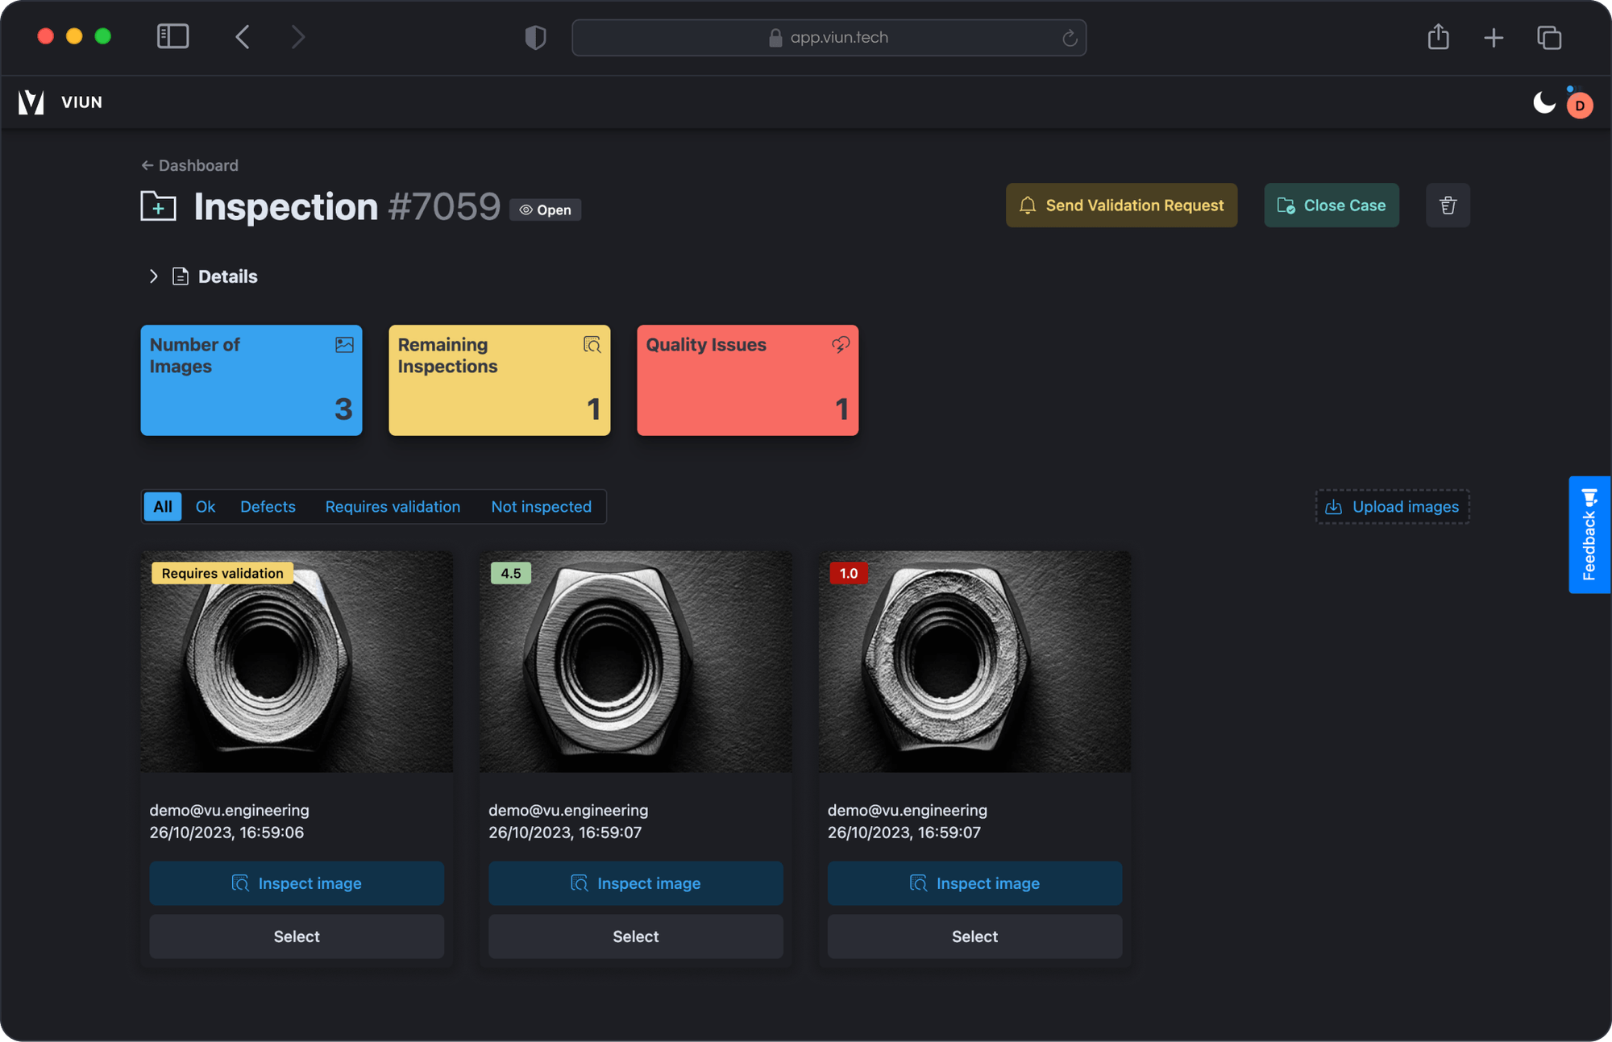Toggle the Open status badge
The width and height of the screenshot is (1612, 1042).
[545, 210]
